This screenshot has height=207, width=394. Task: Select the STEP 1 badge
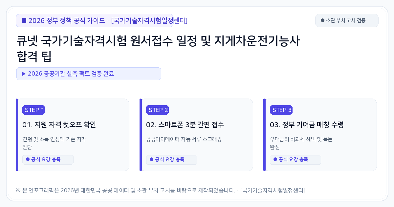click(x=33, y=110)
